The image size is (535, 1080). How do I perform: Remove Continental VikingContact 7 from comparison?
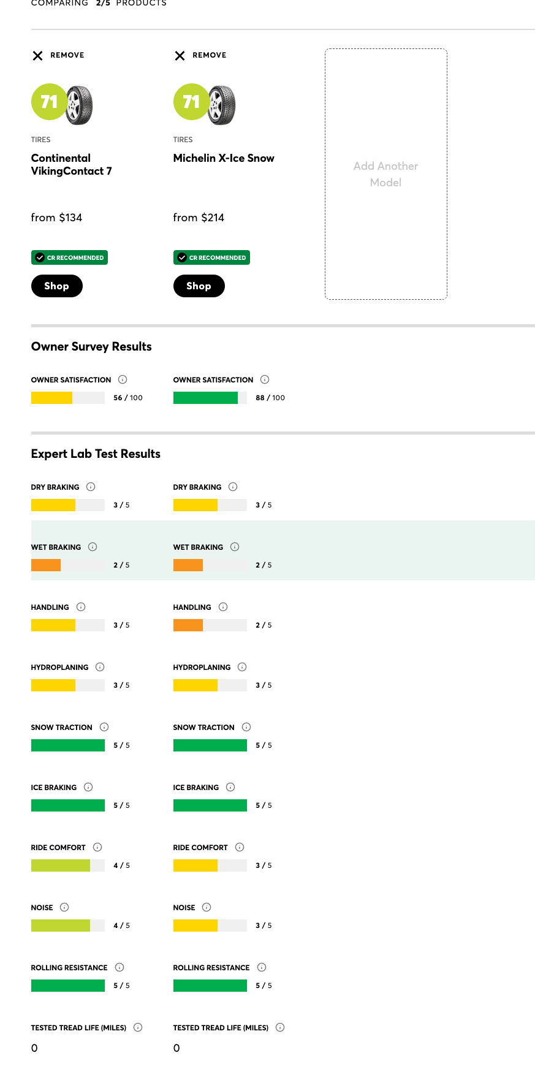(58, 55)
